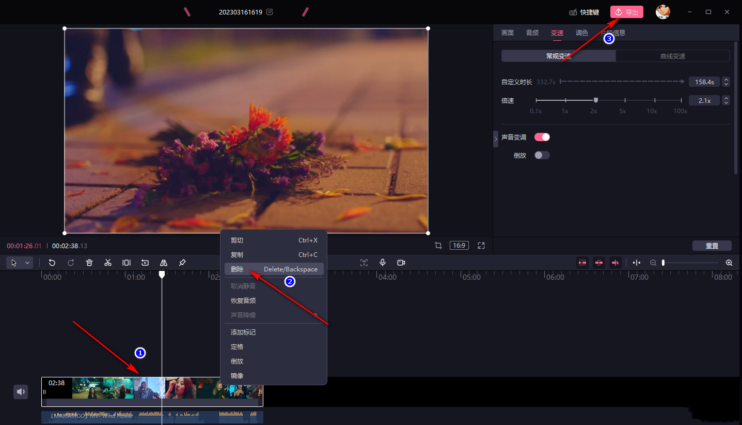The image size is (742, 425).
Task: Choose 删除 from the context menu
Action: coord(237,269)
